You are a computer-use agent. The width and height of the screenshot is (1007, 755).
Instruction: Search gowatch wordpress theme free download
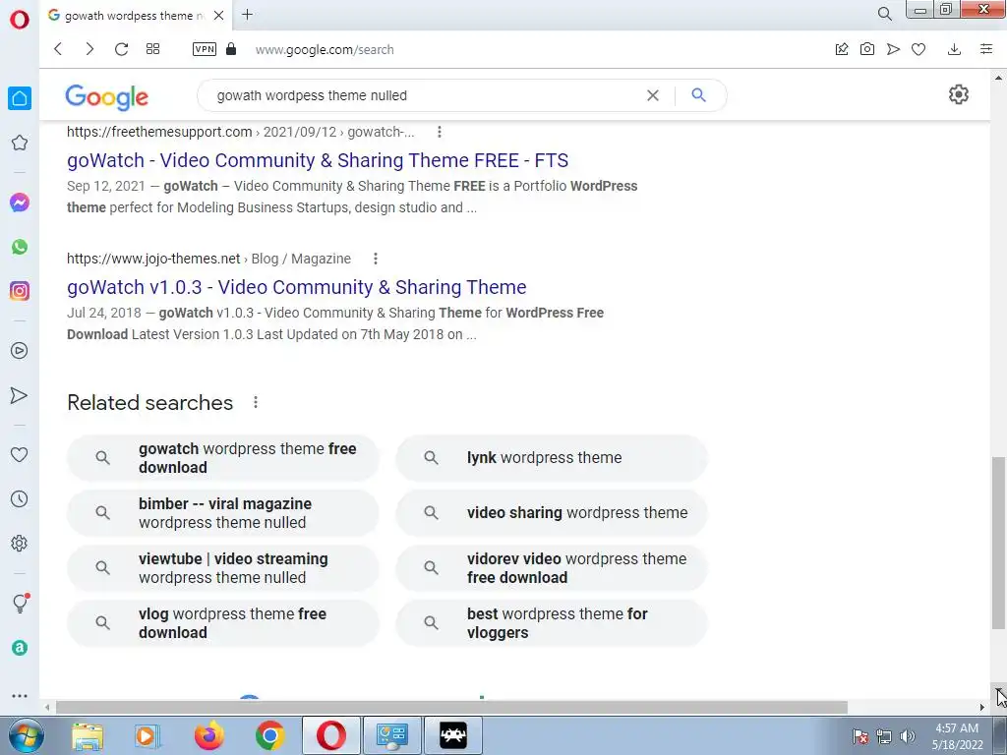tap(223, 458)
